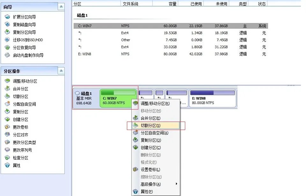Click 属性 at the sidebar bottom
The image size is (306, 196).
click(x=17, y=165)
